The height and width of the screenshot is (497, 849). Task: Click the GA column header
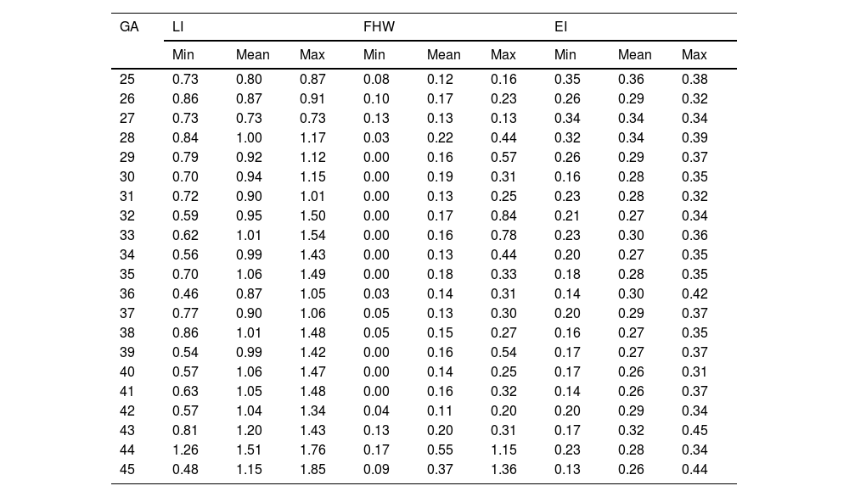(x=129, y=27)
